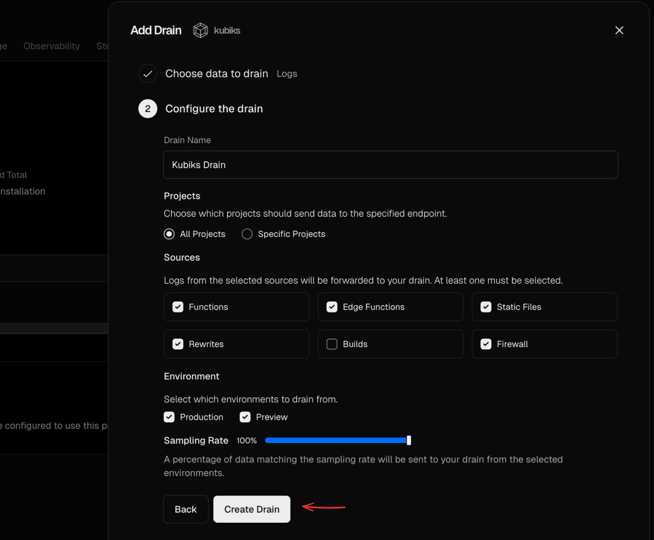Uncheck the Production environment

coord(169,417)
